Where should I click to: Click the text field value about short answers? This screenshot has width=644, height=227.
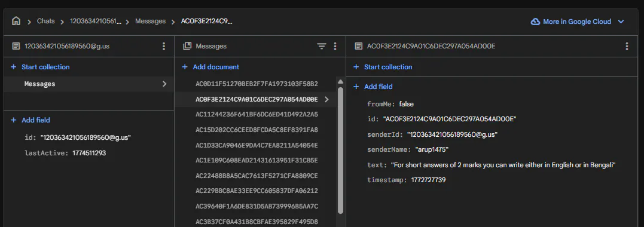click(x=503, y=165)
